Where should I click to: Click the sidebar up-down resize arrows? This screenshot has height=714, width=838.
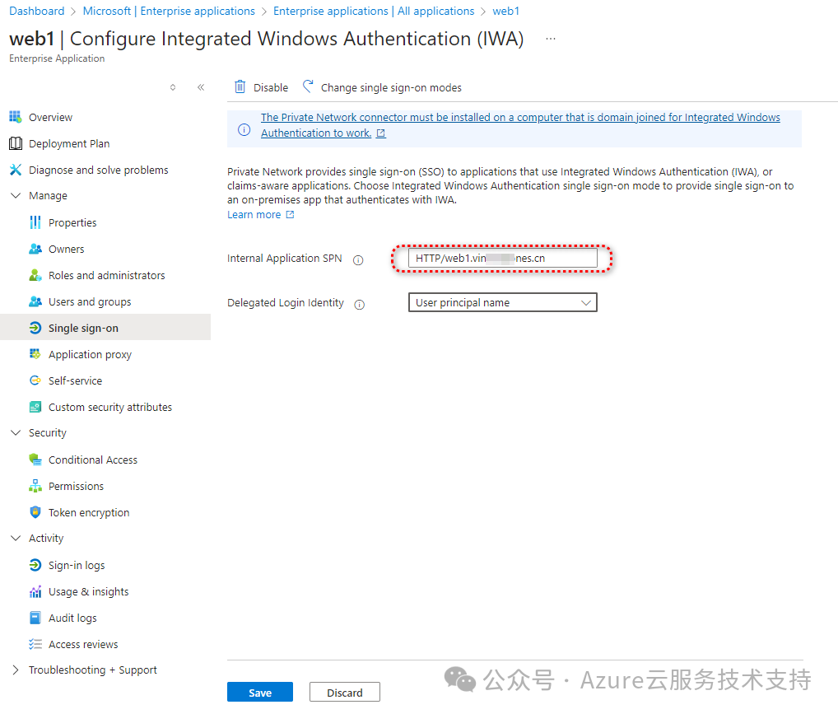click(173, 87)
